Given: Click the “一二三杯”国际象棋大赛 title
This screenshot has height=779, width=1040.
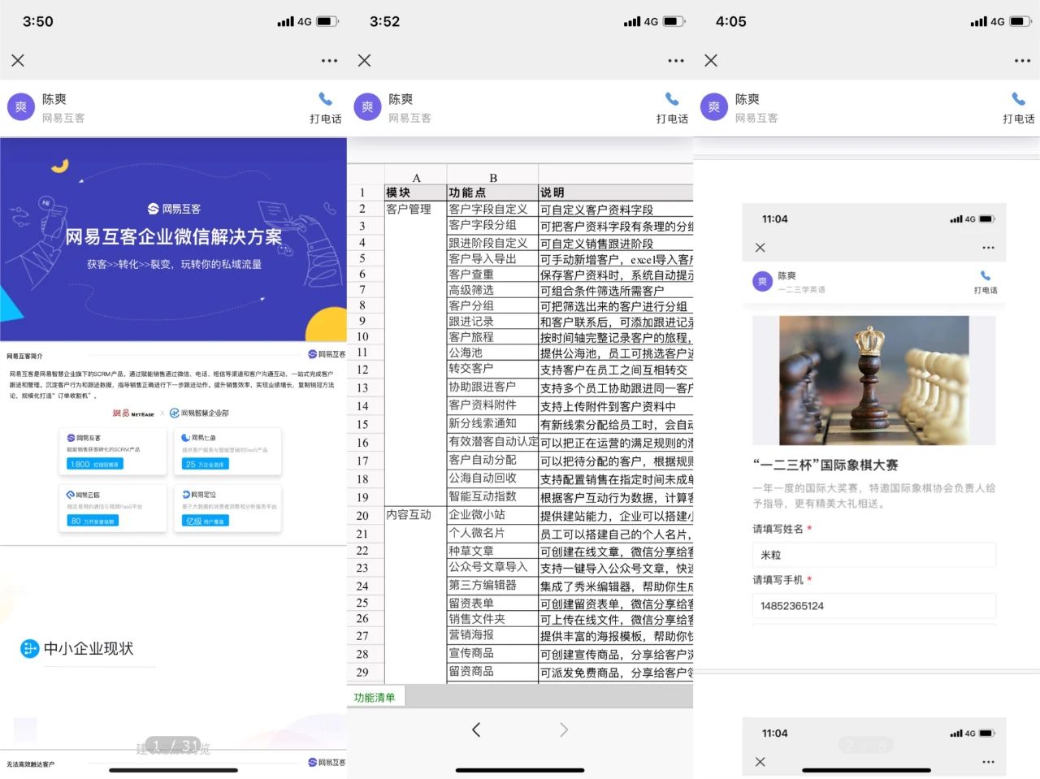Looking at the screenshot, I should 825,465.
